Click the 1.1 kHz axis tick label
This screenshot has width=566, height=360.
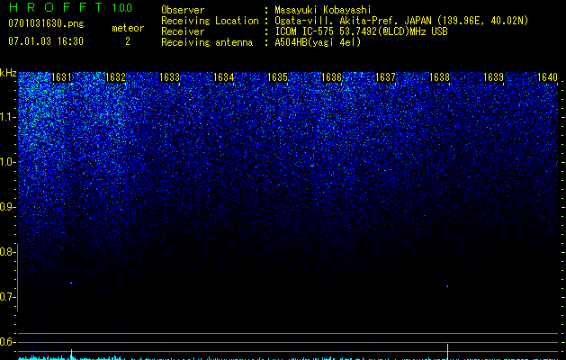[x=7, y=117]
